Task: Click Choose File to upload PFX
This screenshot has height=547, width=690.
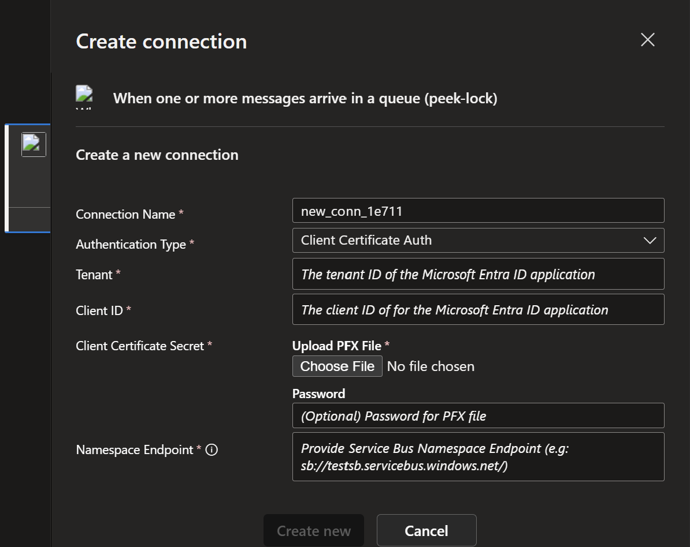Action: click(x=337, y=366)
